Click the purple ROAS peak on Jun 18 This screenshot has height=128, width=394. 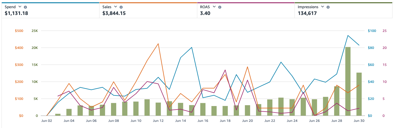pyautogui.click(x=225, y=70)
